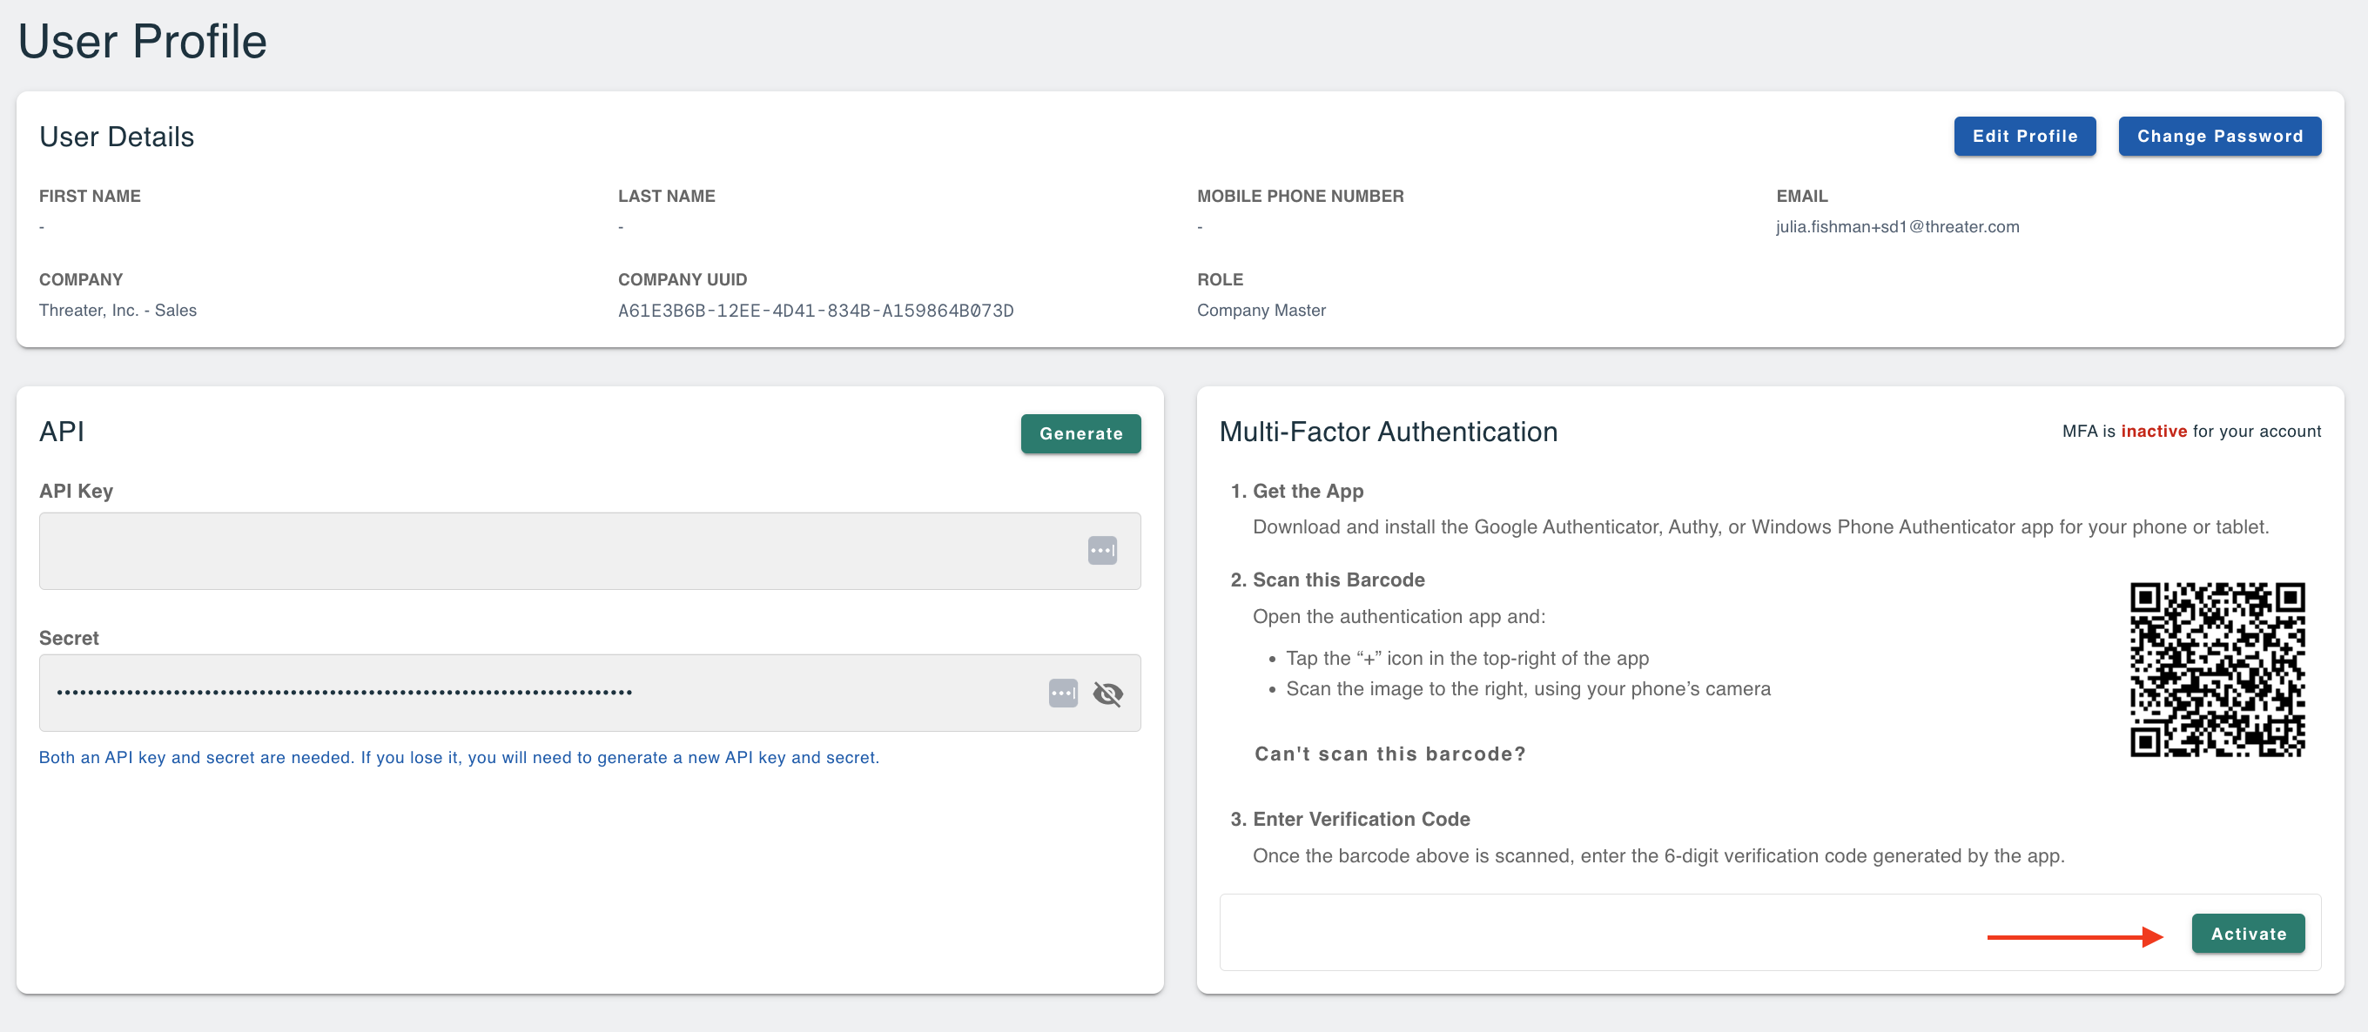Click the "Scan the image to the right" bullet
This screenshot has height=1032, width=2368.
coord(1528,689)
